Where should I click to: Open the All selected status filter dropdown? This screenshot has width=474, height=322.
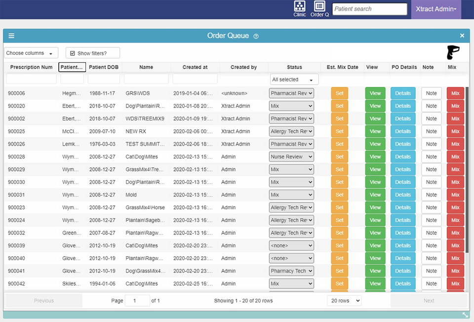[294, 79]
